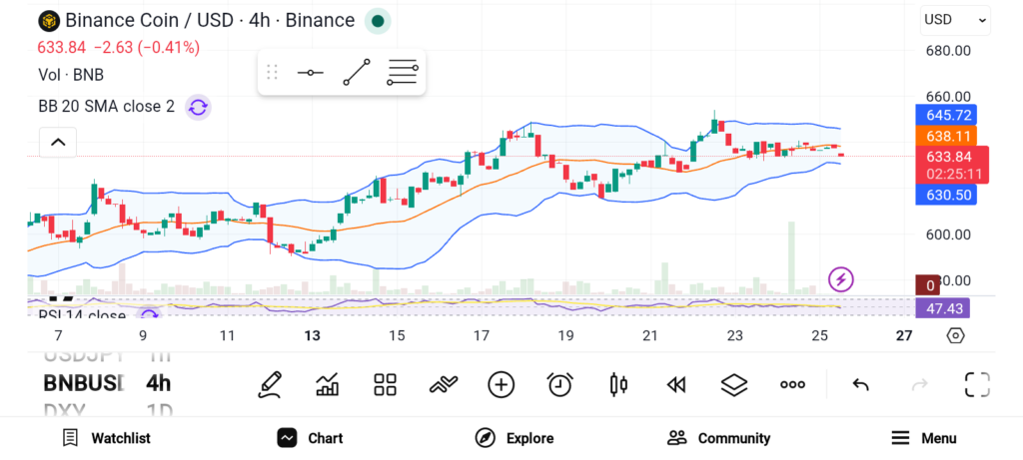The width and height of the screenshot is (1023, 460).
Task: Select the horizontal line drawing tool
Action: pyautogui.click(x=310, y=73)
